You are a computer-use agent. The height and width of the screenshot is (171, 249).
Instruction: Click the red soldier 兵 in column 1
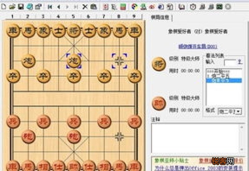tap(13, 122)
